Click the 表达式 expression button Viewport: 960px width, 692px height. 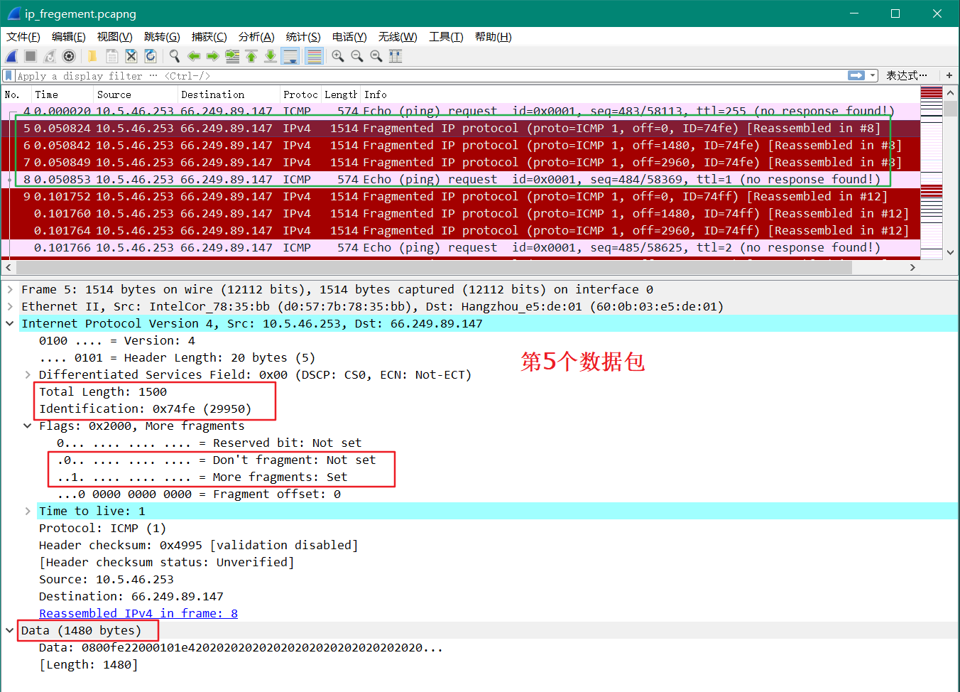point(907,75)
